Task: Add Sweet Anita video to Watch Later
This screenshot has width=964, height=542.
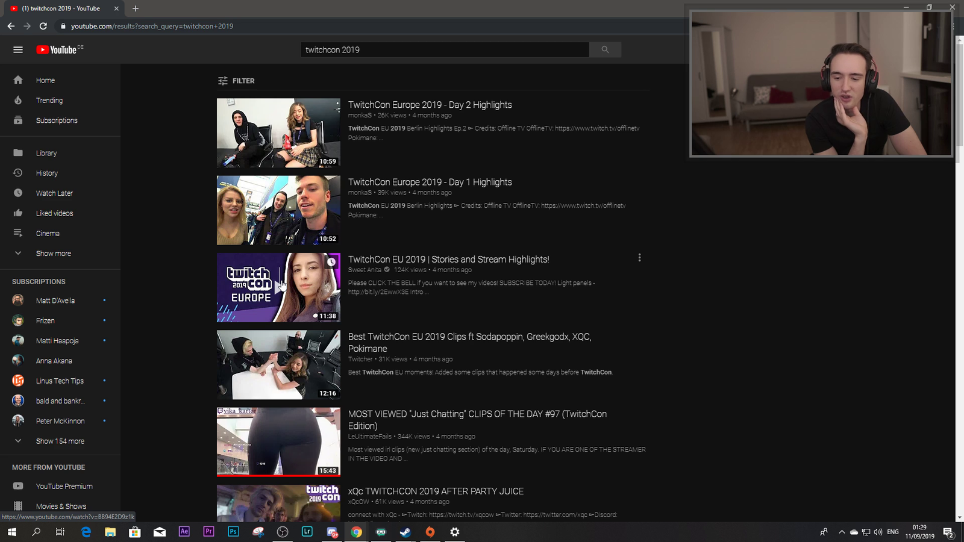Action: click(x=331, y=262)
